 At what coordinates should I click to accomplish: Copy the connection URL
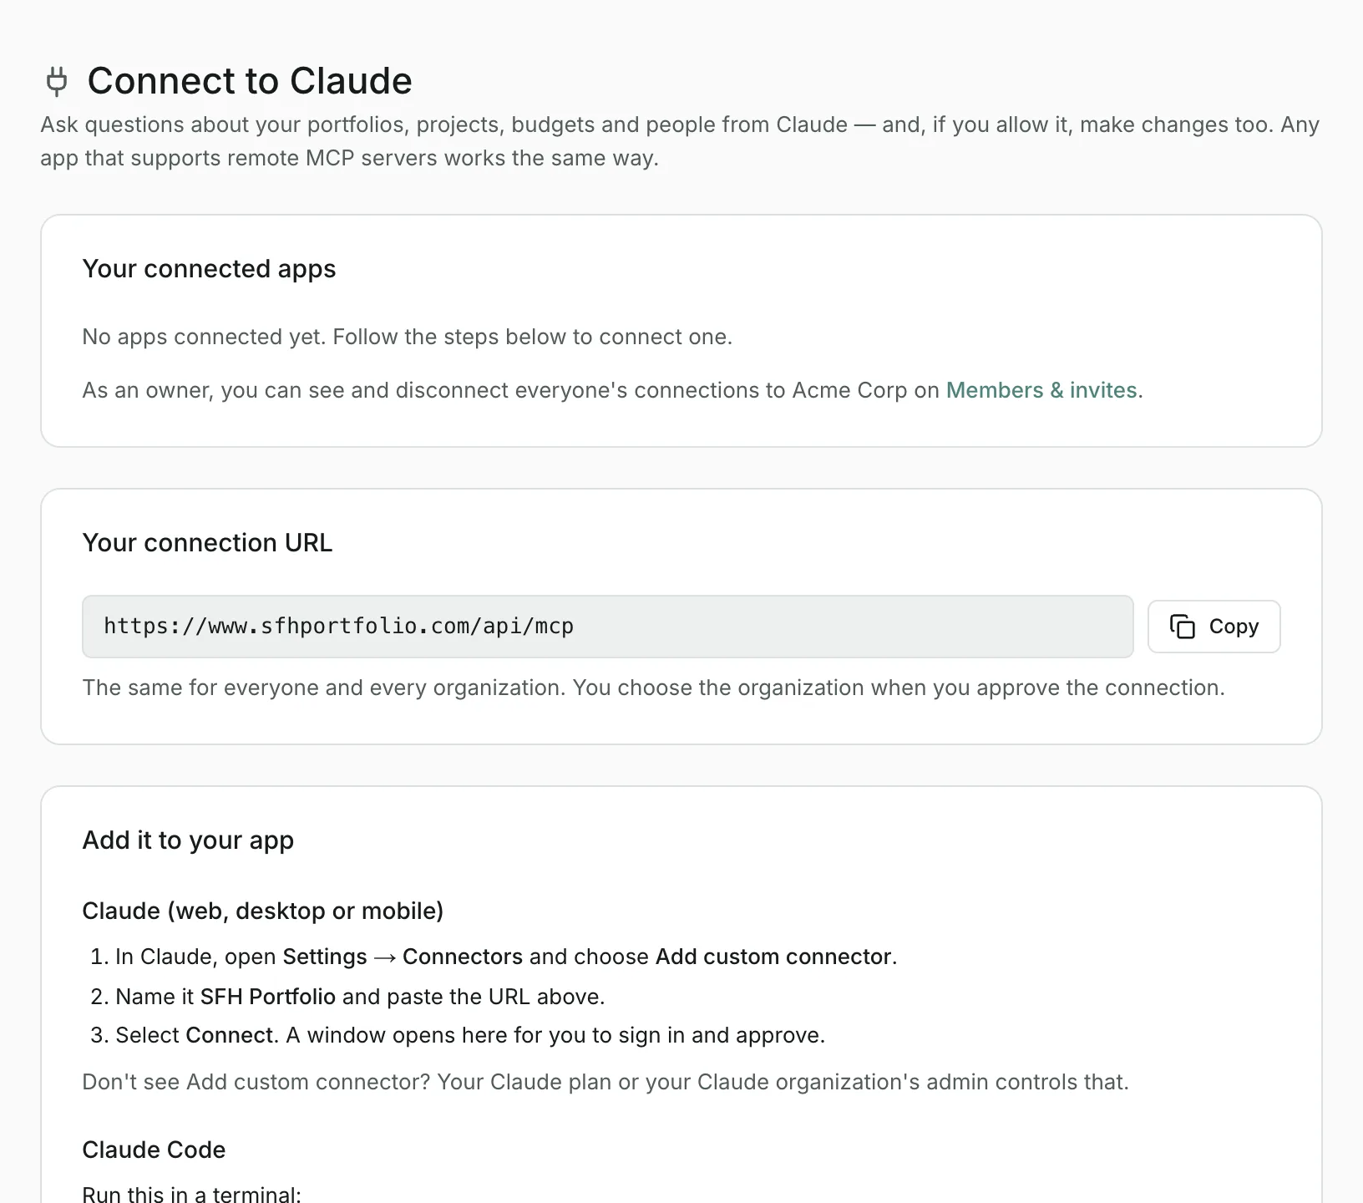coord(1214,627)
